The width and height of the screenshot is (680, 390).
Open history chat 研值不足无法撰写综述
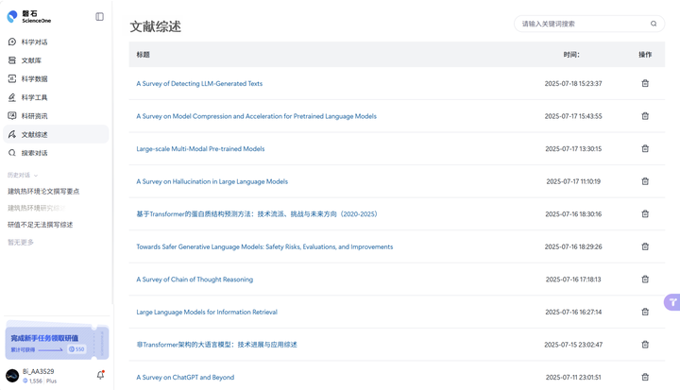tap(40, 225)
